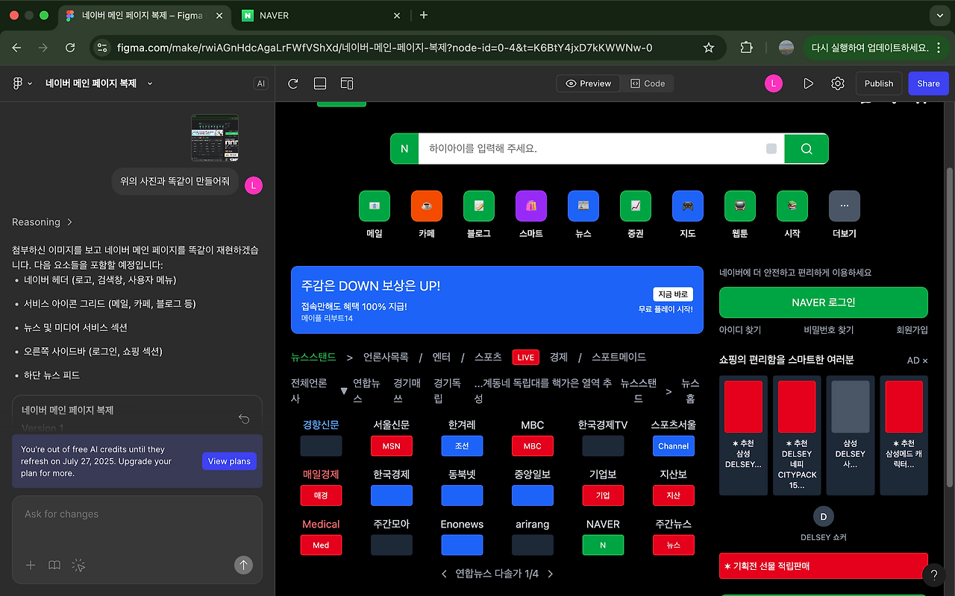This screenshot has width=955, height=596.
Task: Open Figma settings gear icon
Action: 838,83
